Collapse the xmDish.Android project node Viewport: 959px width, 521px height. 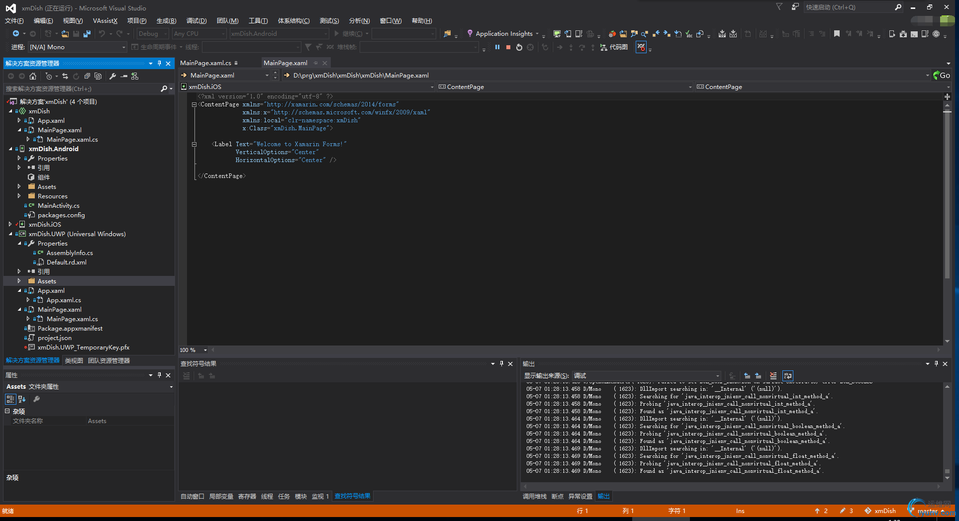10,149
